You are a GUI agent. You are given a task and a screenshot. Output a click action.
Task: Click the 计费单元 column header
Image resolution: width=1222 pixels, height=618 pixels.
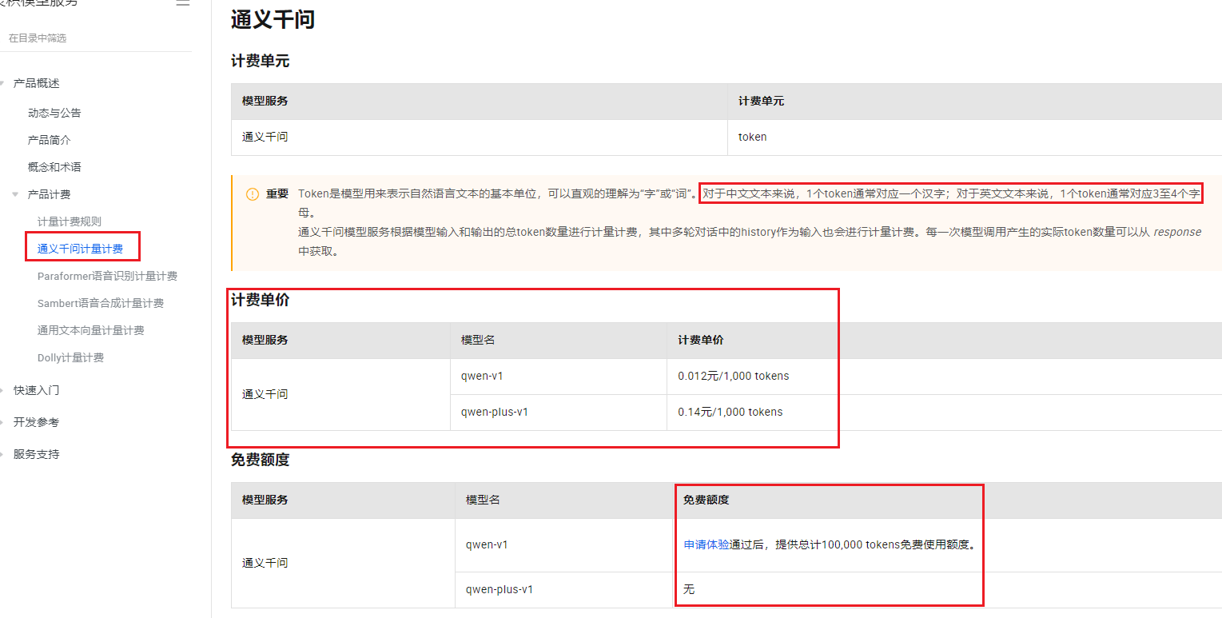[761, 102]
